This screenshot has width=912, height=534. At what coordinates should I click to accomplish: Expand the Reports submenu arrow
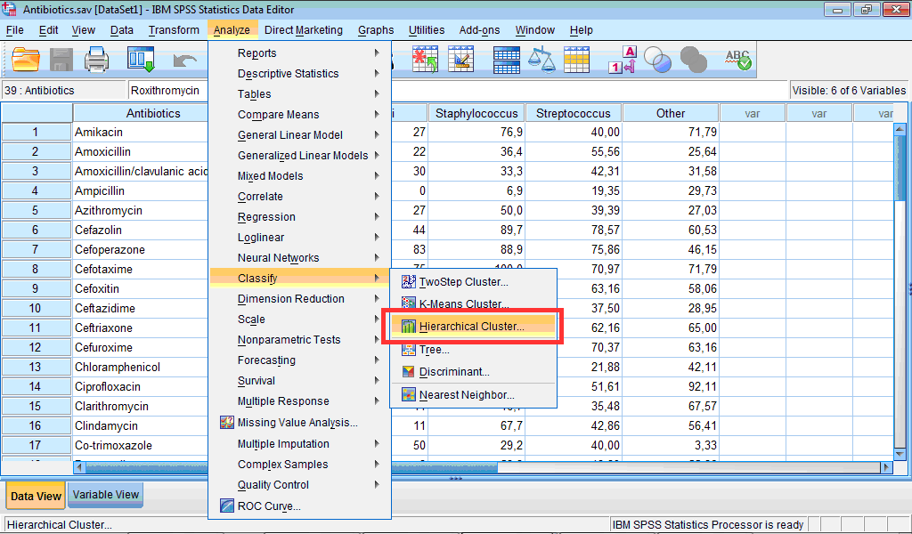pos(377,53)
